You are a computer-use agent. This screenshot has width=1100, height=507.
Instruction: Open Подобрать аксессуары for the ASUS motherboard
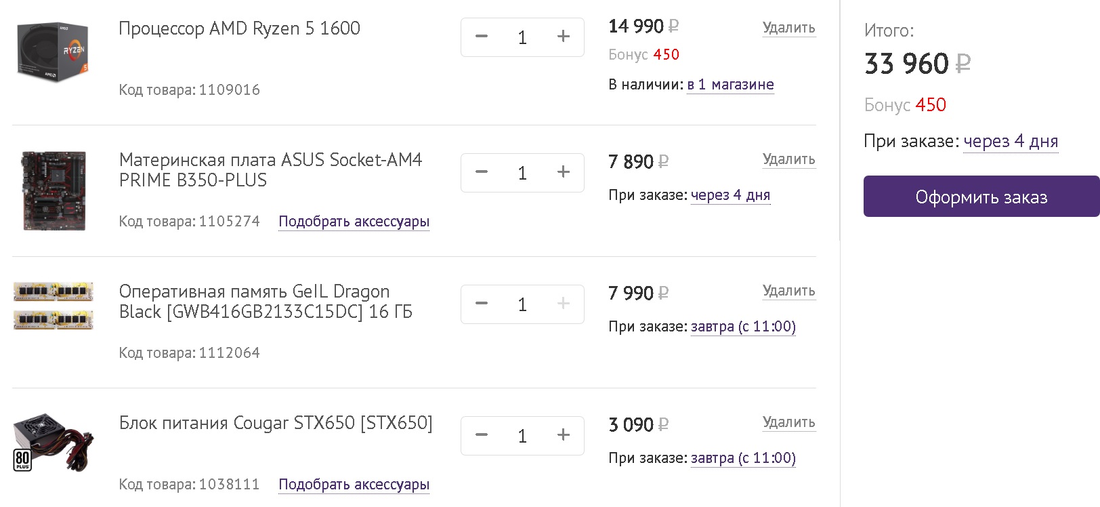point(354,222)
